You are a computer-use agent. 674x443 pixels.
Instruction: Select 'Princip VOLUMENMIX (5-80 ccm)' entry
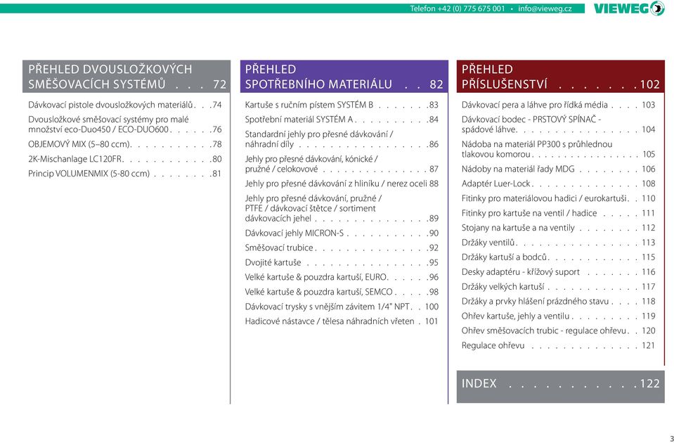(124, 173)
